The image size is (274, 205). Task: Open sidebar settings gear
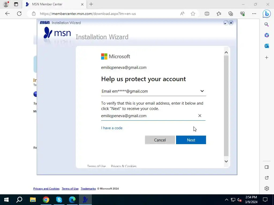267,188
